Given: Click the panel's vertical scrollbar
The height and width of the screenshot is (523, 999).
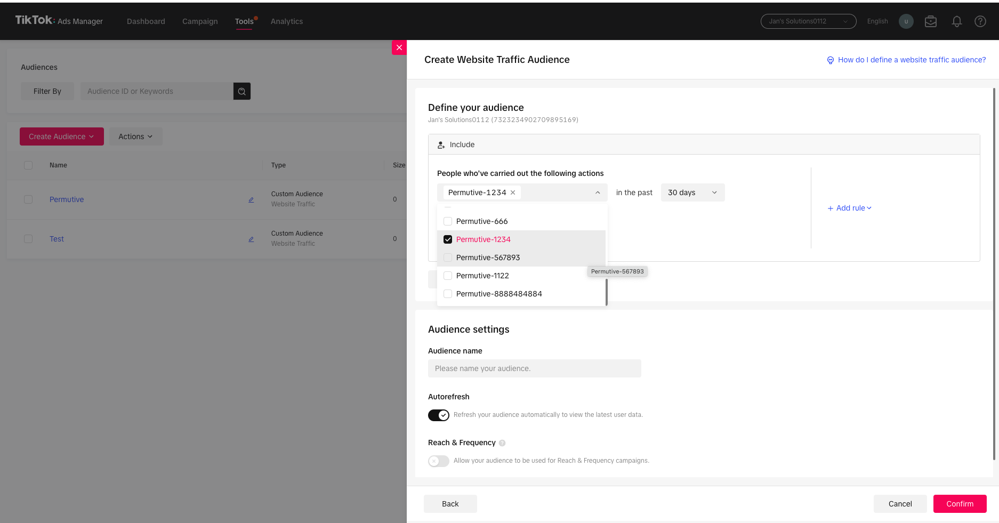Looking at the screenshot, I should click(994, 274).
